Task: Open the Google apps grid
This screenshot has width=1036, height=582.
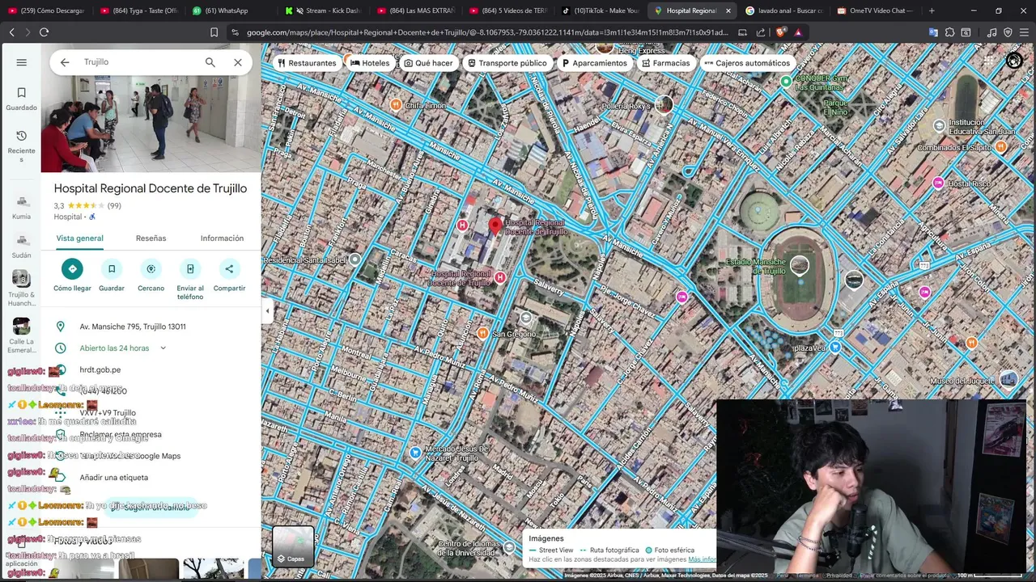Action: 989,61
